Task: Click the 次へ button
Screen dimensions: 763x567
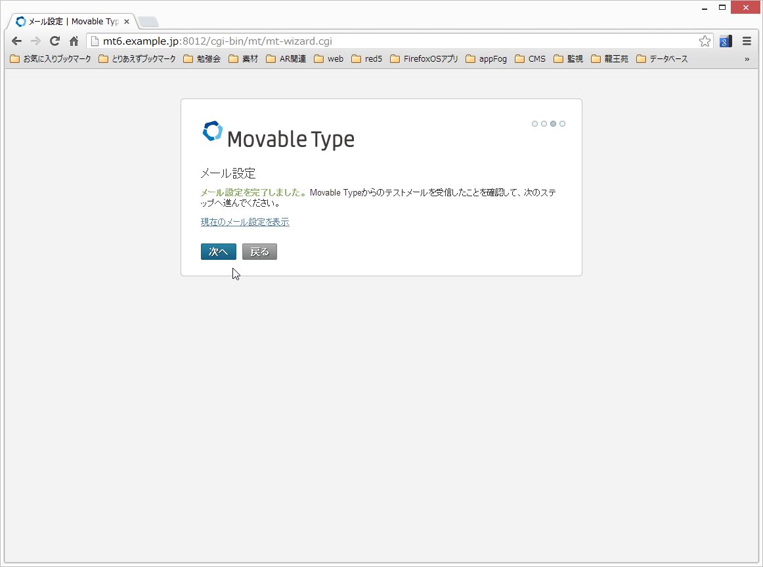Action: (219, 252)
